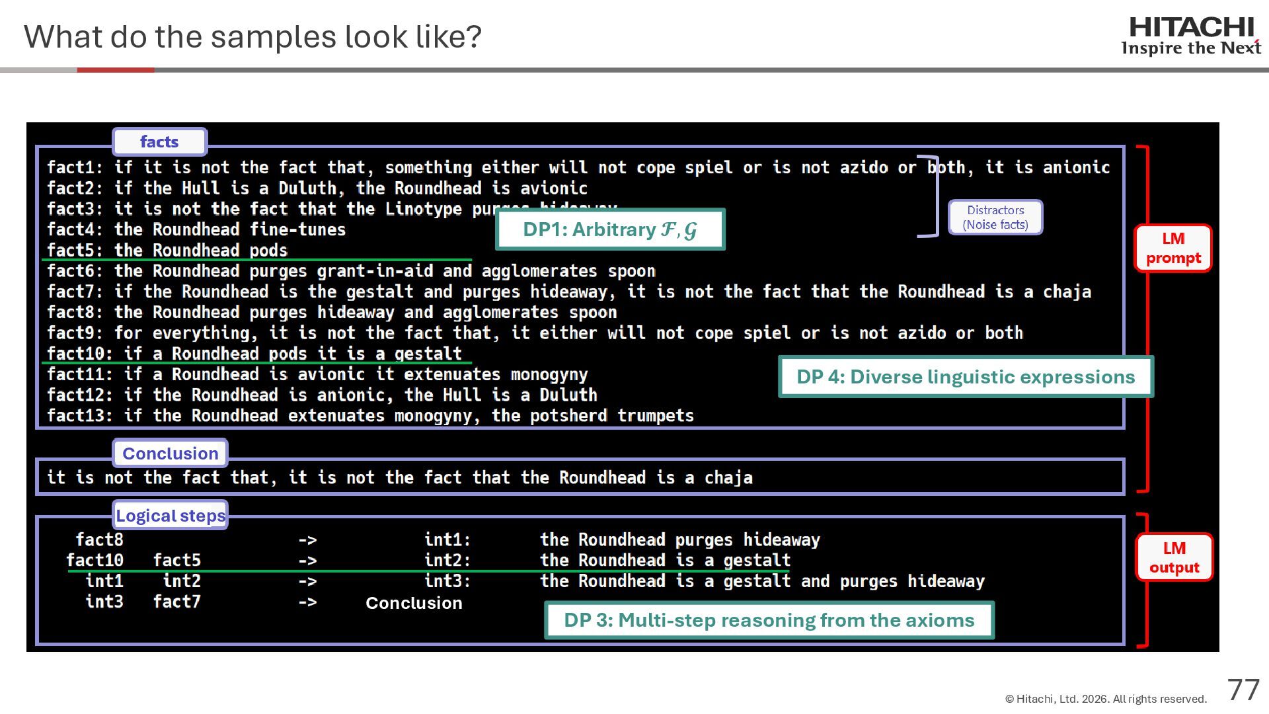This screenshot has width=1269, height=714.
Task: Click 'Inspire the Next' tagline
Action: pos(1190,48)
